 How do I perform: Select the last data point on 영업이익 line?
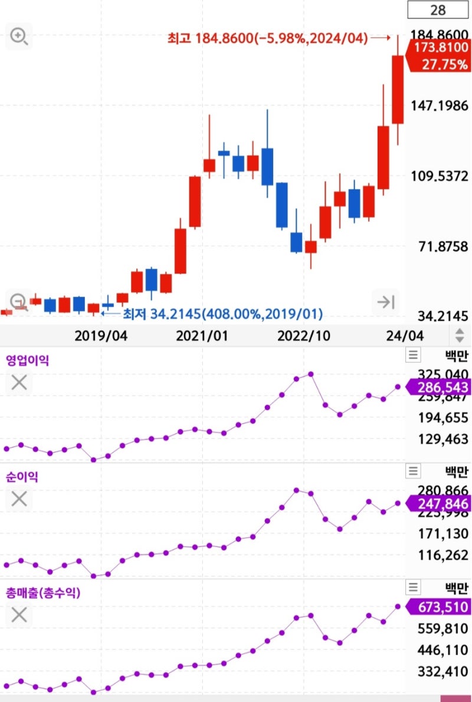tap(397, 387)
